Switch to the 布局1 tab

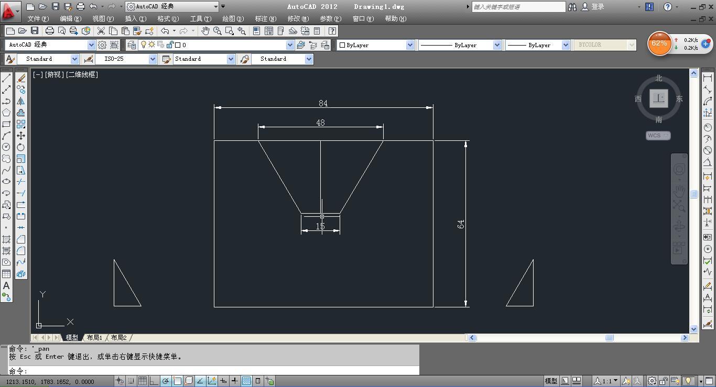pos(94,338)
